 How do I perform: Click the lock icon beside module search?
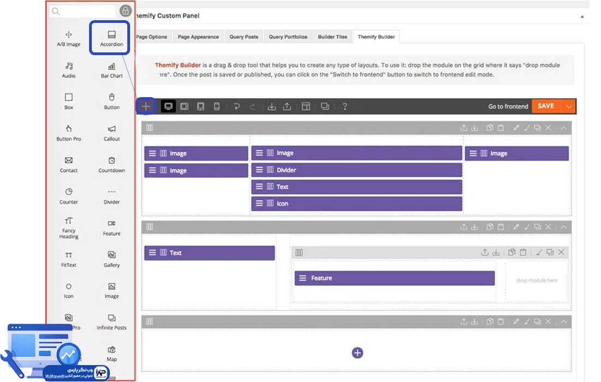(125, 11)
